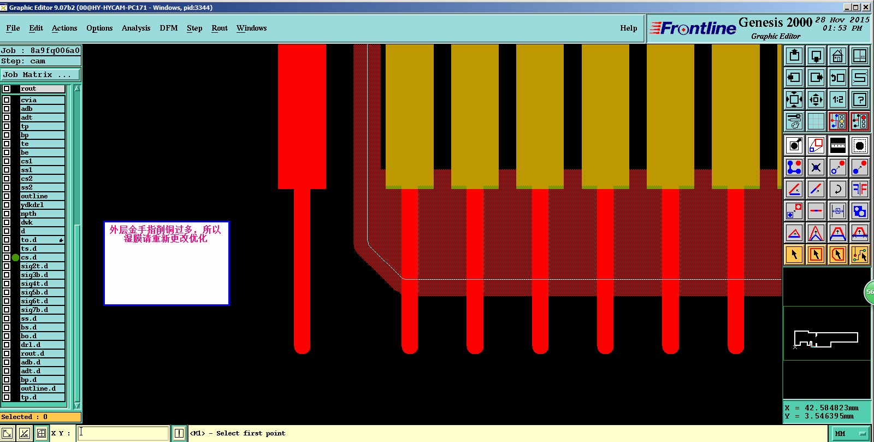Select the ts.d layer name
Viewport: 874px width, 442px height.
point(43,249)
